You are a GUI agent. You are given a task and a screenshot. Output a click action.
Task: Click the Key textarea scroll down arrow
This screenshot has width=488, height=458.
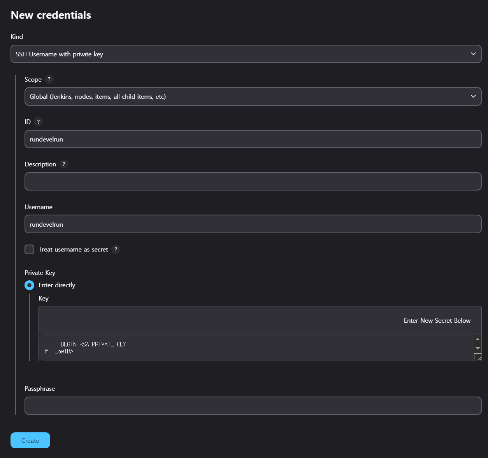pyautogui.click(x=478, y=348)
